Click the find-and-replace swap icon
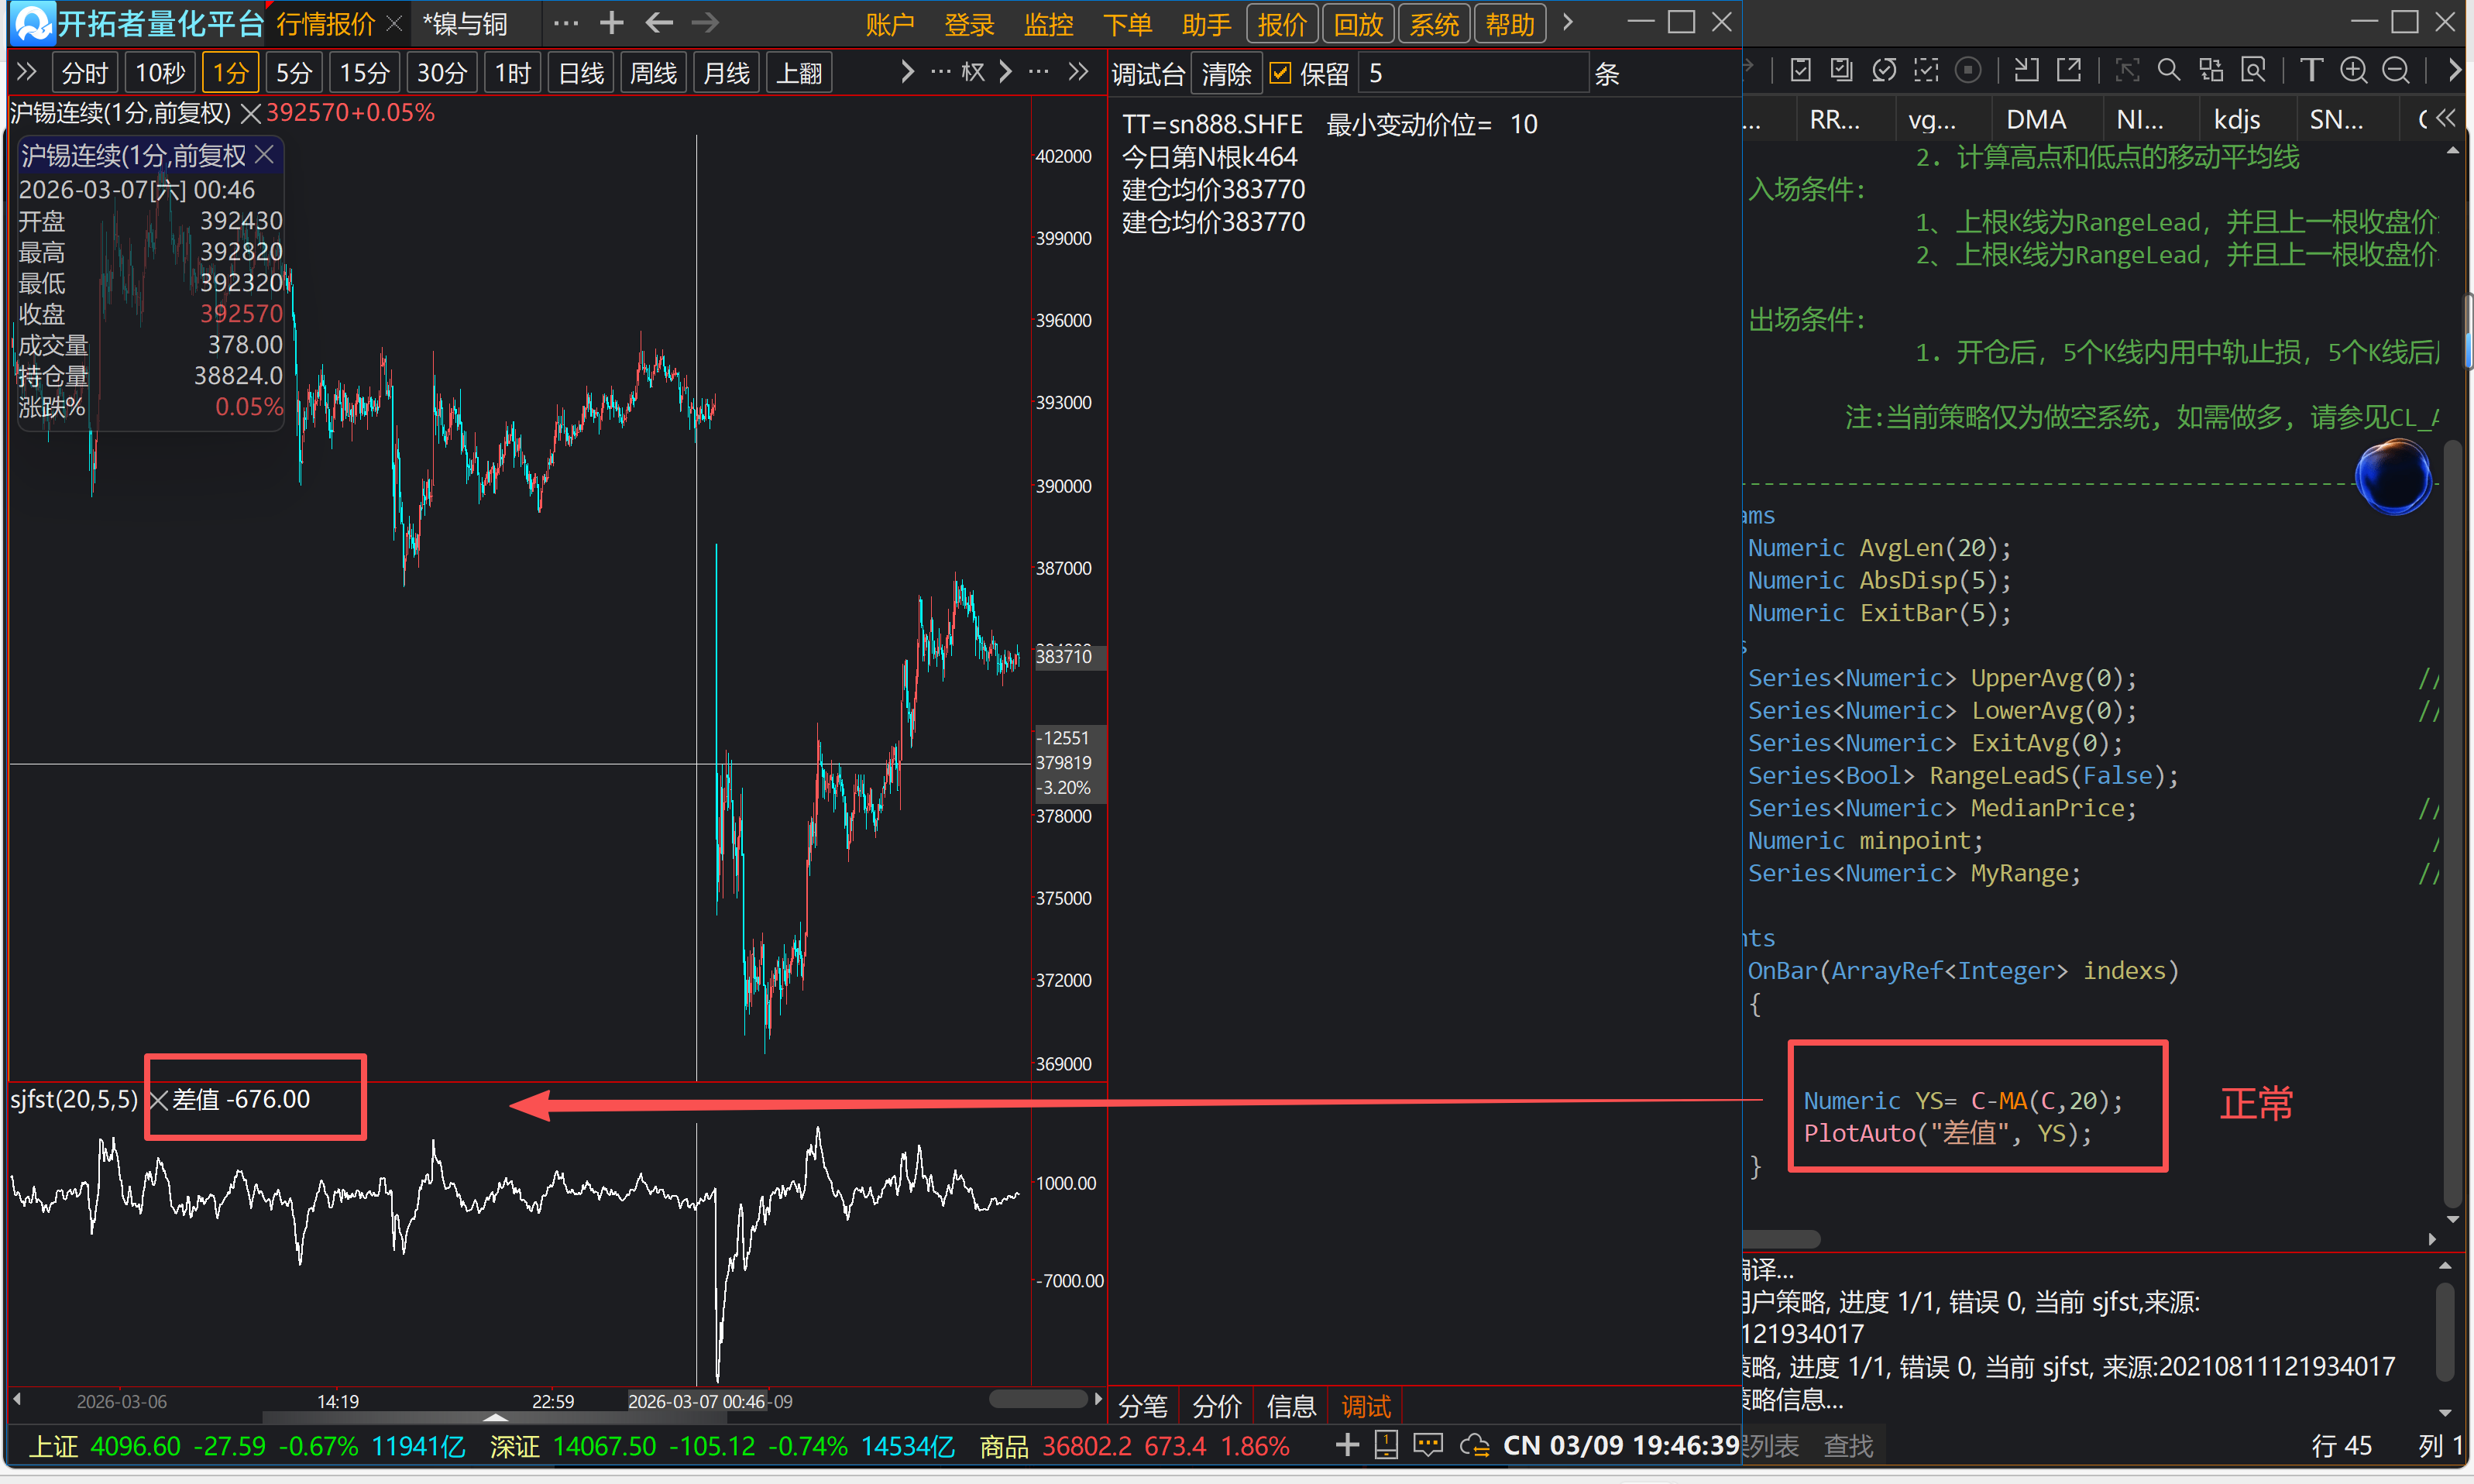The width and height of the screenshot is (2474, 1484). pos(2211,70)
